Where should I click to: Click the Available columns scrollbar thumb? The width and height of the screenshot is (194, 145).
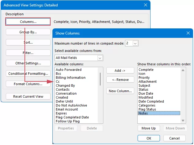tap(100, 79)
